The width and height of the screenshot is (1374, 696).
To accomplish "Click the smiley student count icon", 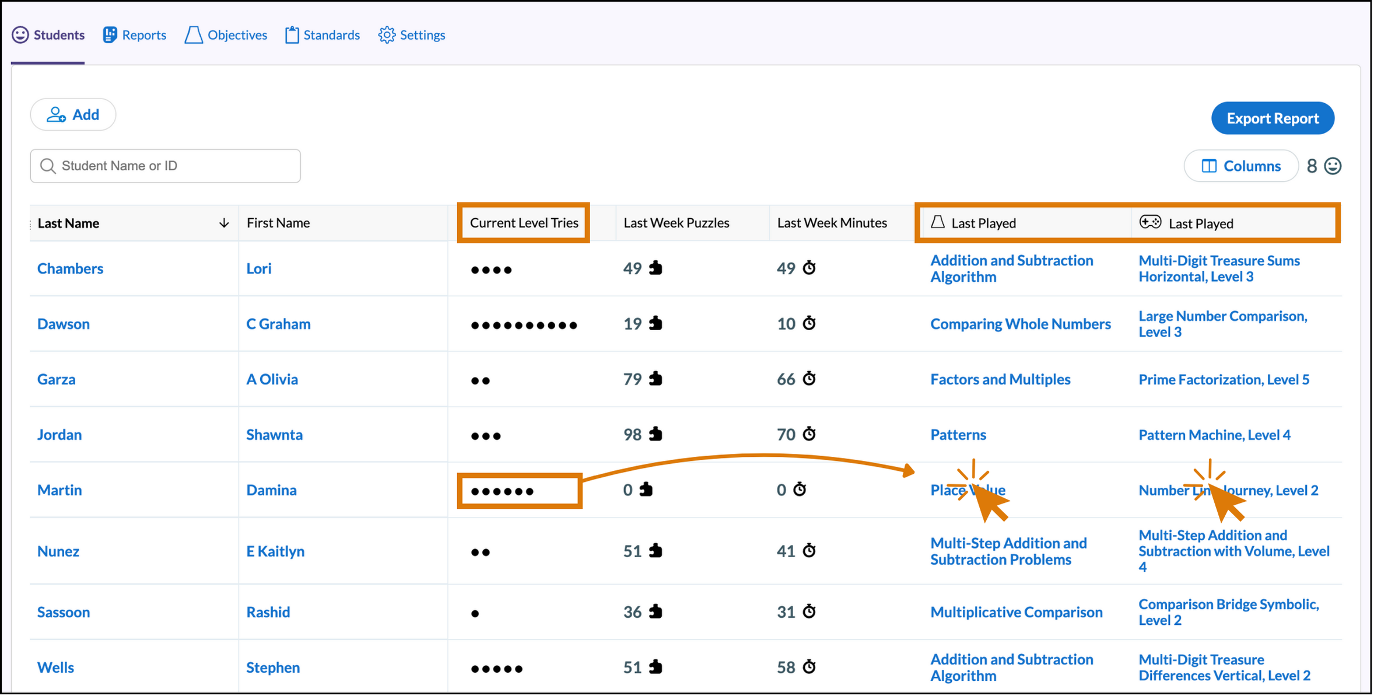I will click(x=1332, y=166).
